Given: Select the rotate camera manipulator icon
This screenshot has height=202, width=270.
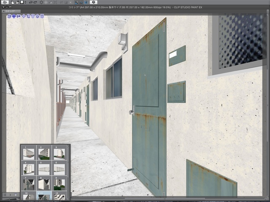Looking at the screenshot, I should [x=9, y=16].
